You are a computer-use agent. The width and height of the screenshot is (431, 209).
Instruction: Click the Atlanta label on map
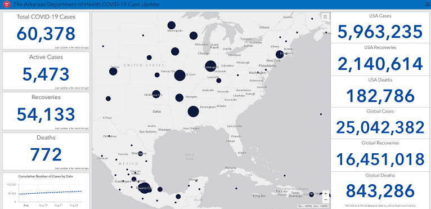tap(221, 106)
